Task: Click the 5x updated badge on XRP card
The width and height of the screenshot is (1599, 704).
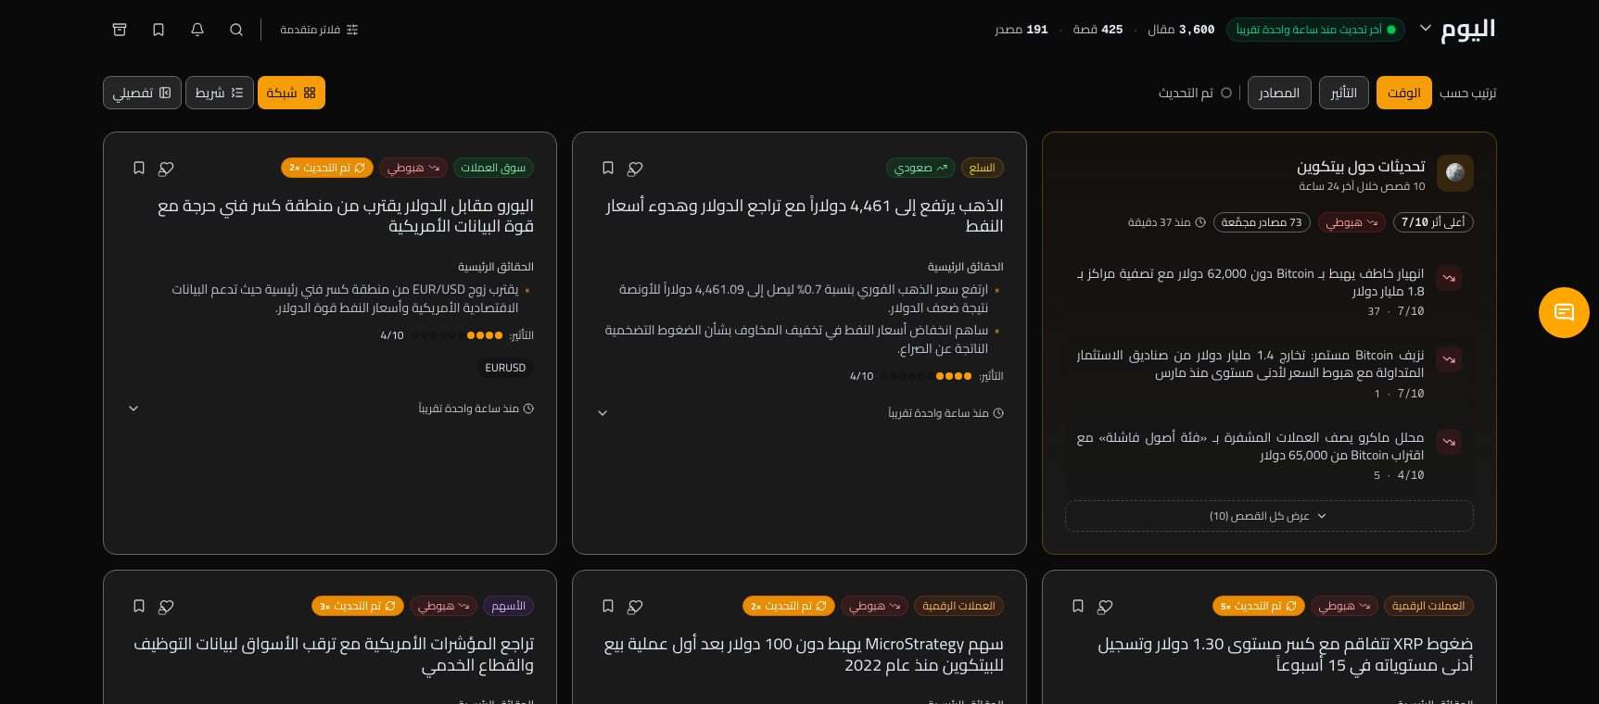Action: (1259, 606)
